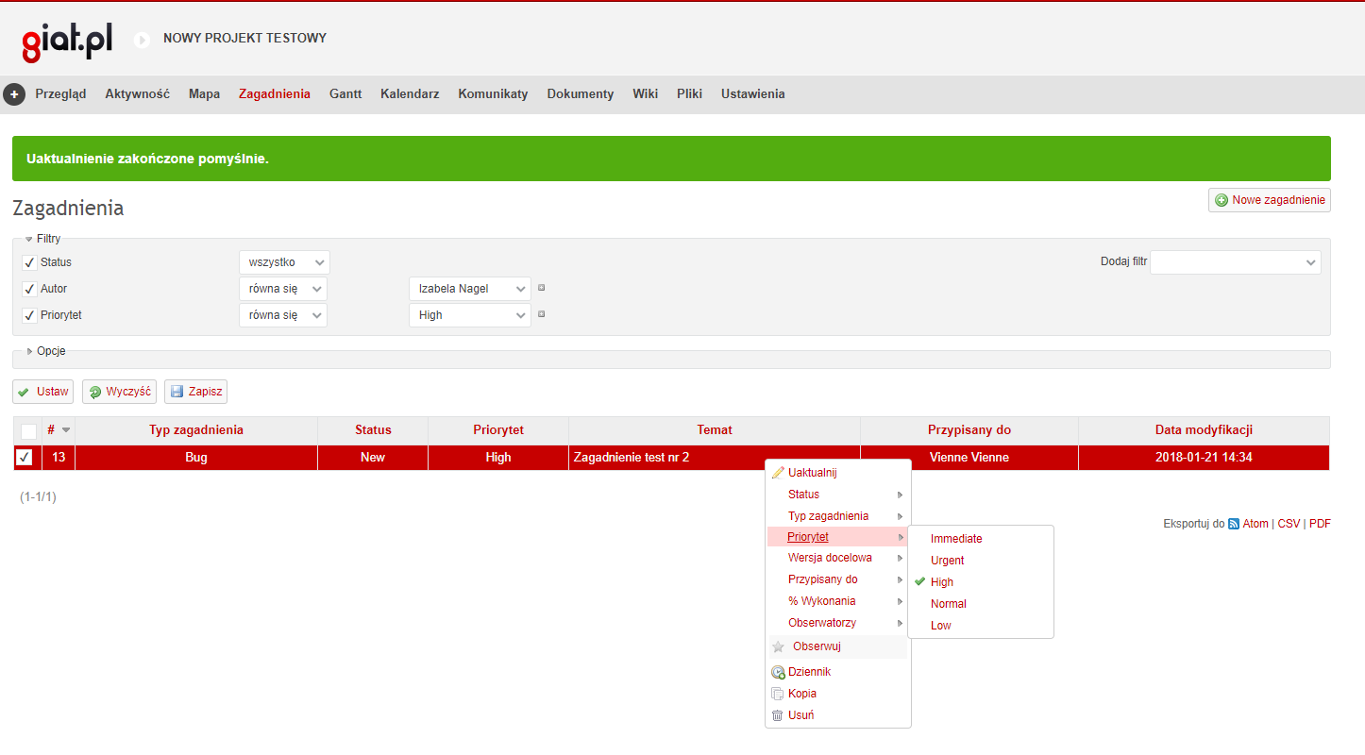
Task: Open the Priorytet value dropdown showing High
Action: click(x=470, y=315)
